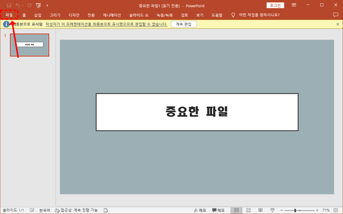Open the 보기 tab
The width and height of the screenshot is (343, 214).
pos(200,15)
